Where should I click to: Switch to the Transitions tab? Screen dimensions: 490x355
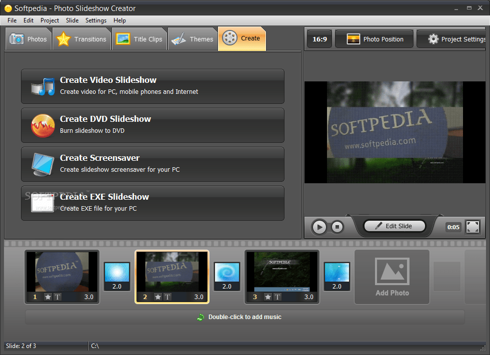(x=82, y=39)
